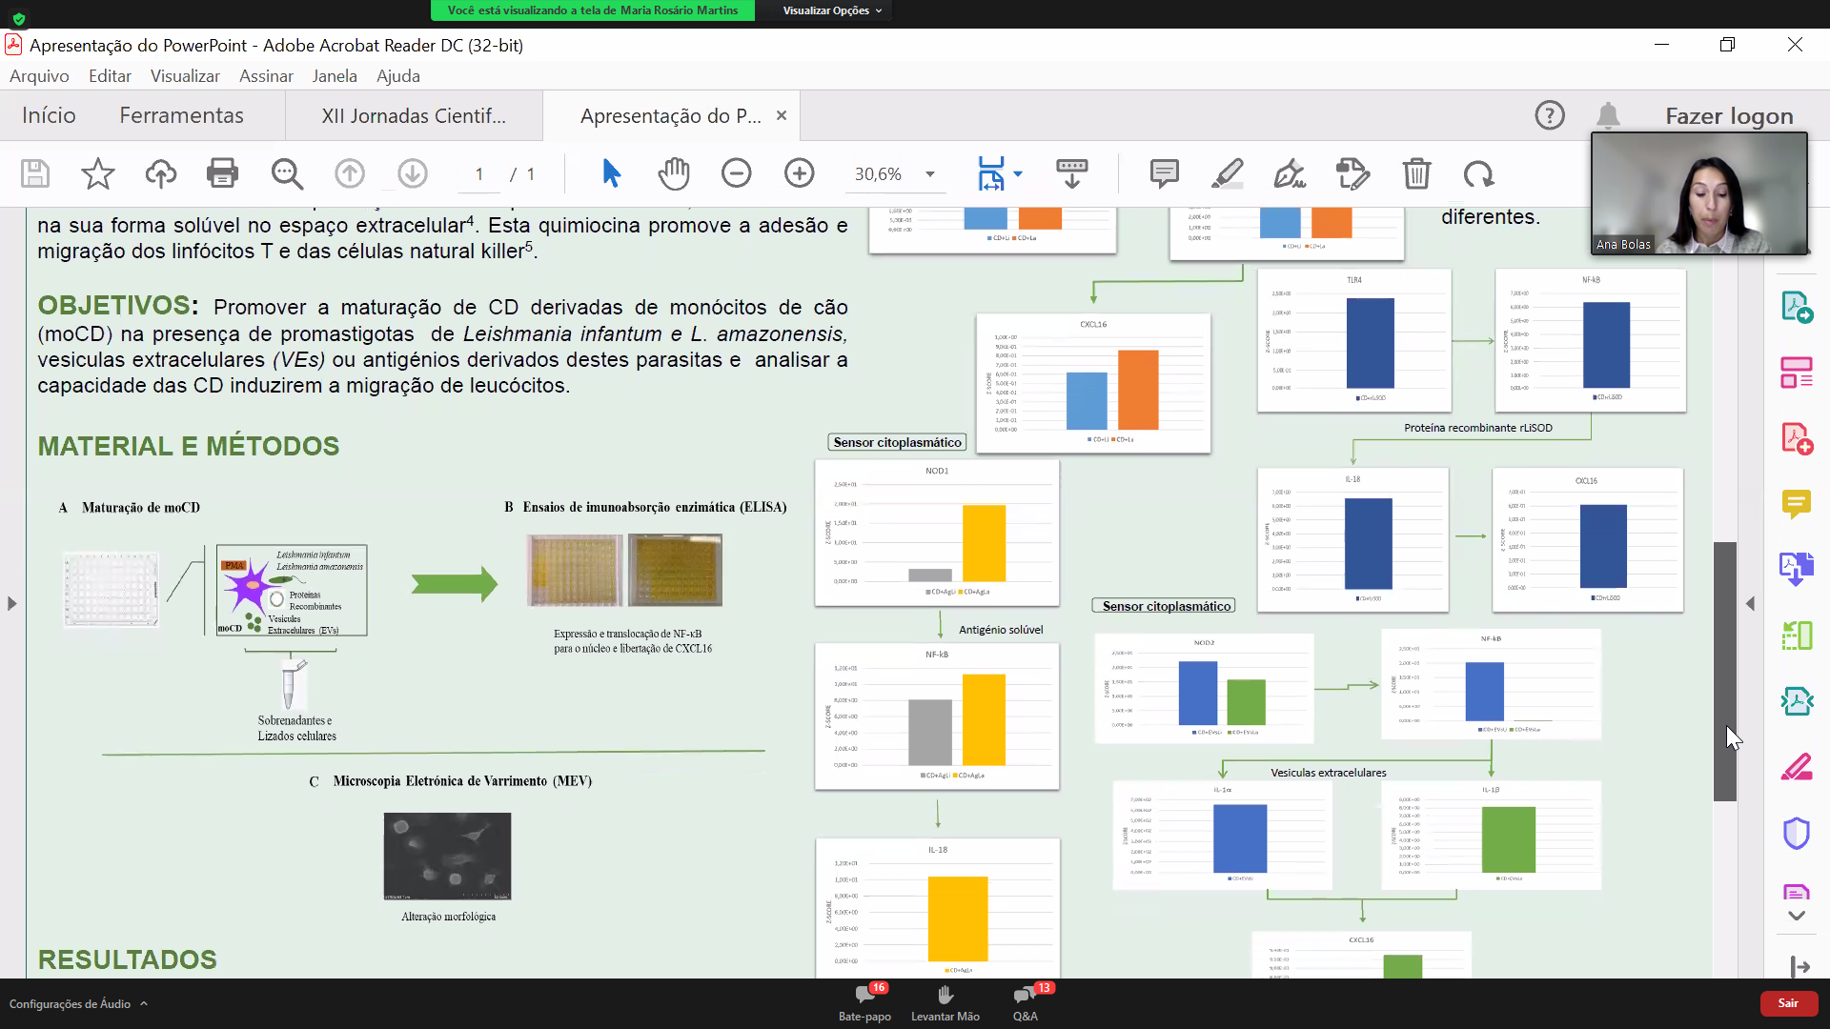Click the Delete trash can icon
Image resolution: width=1830 pixels, height=1029 pixels.
coord(1416,173)
